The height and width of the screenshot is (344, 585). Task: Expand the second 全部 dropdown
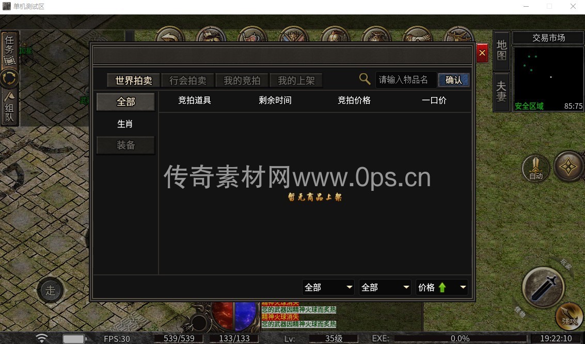coord(385,287)
